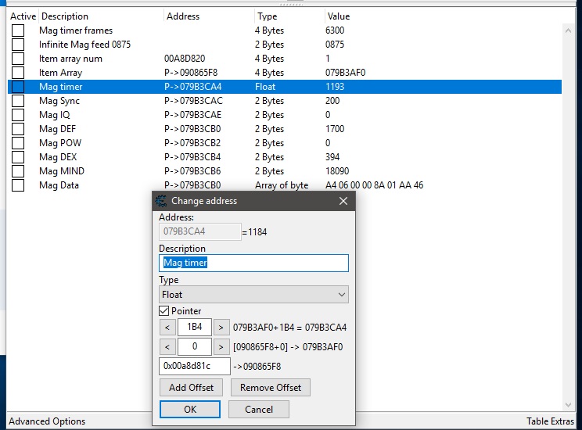The height and width of the screenshot is (430, 582).
Task: Confirm changes with OK button
Action: [190, 409]
